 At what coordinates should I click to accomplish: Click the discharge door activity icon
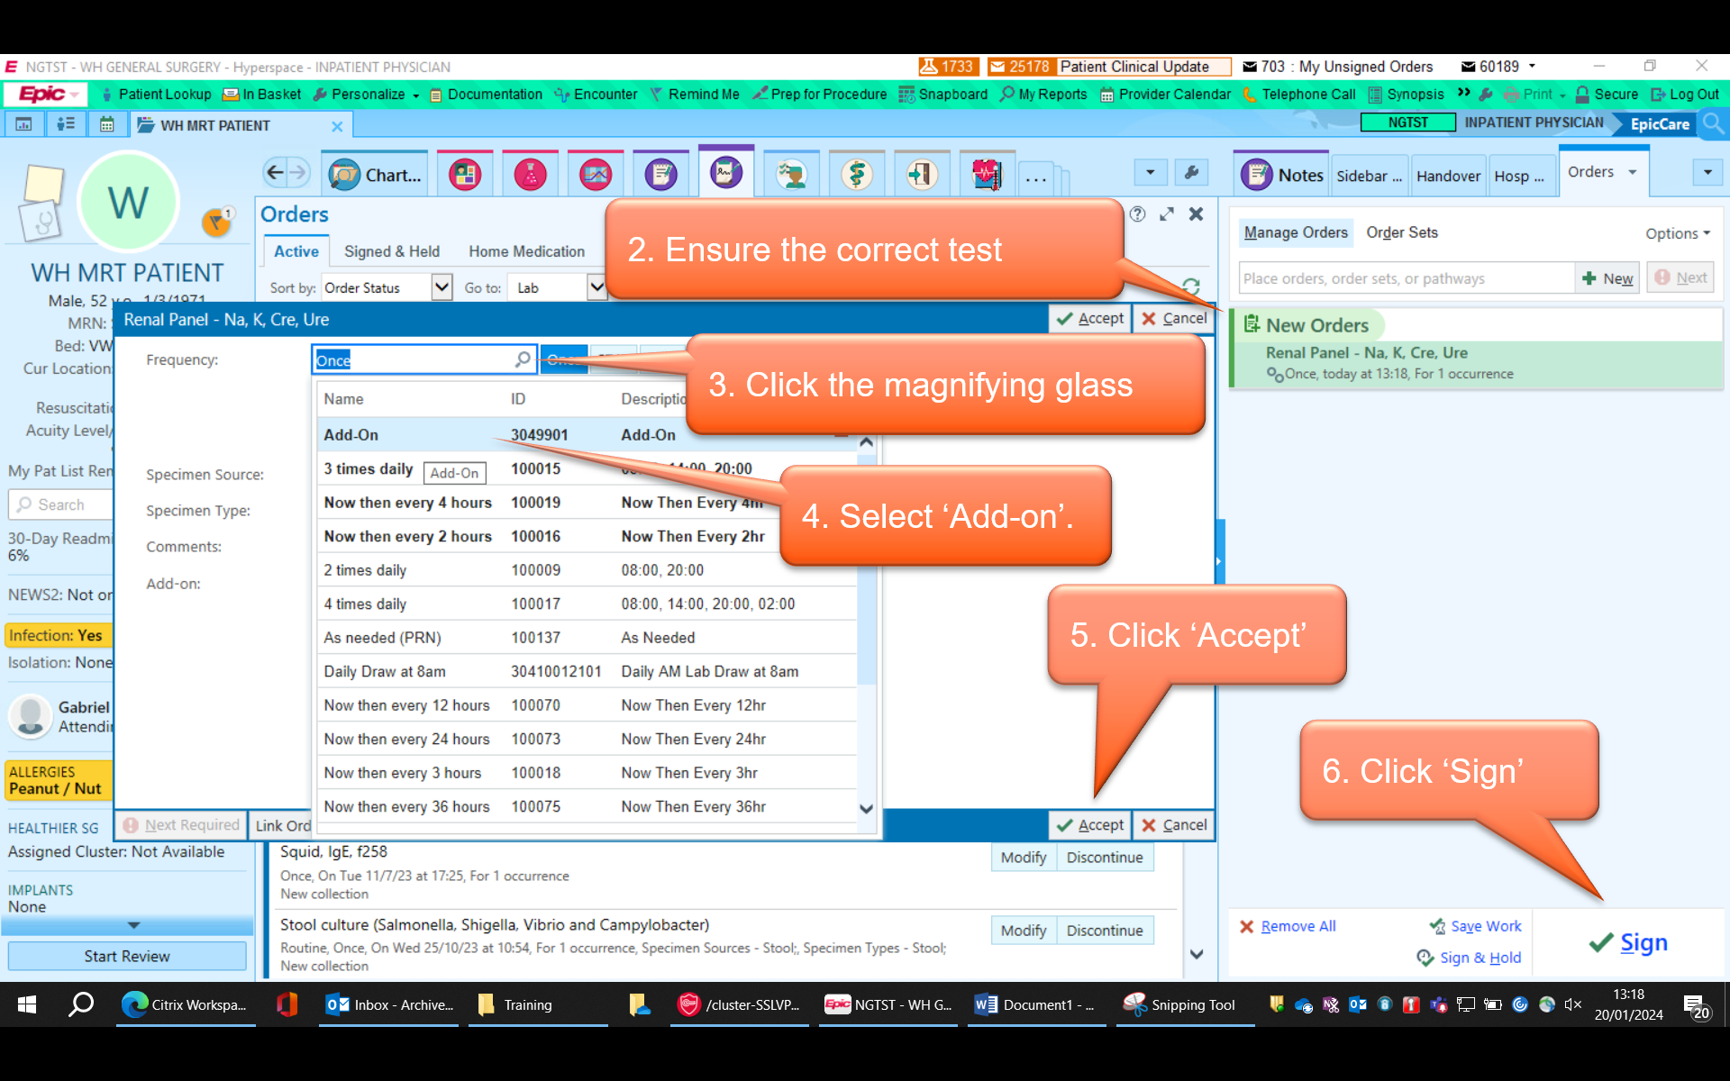(922, 175)
